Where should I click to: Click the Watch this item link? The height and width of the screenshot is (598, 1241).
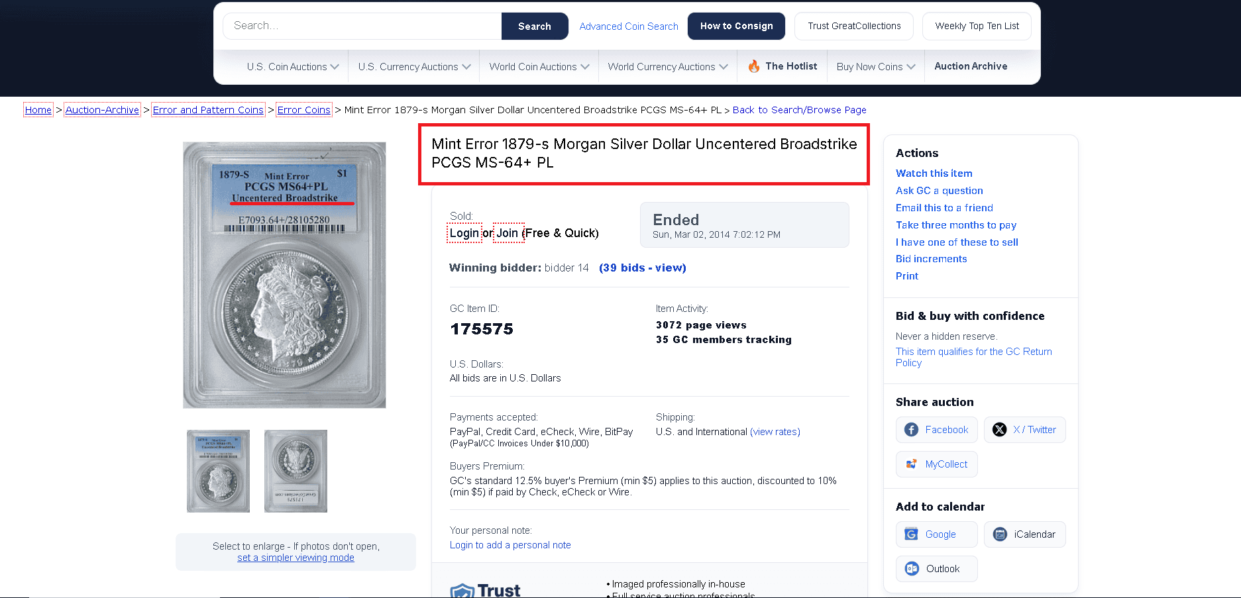coord(934,174)
